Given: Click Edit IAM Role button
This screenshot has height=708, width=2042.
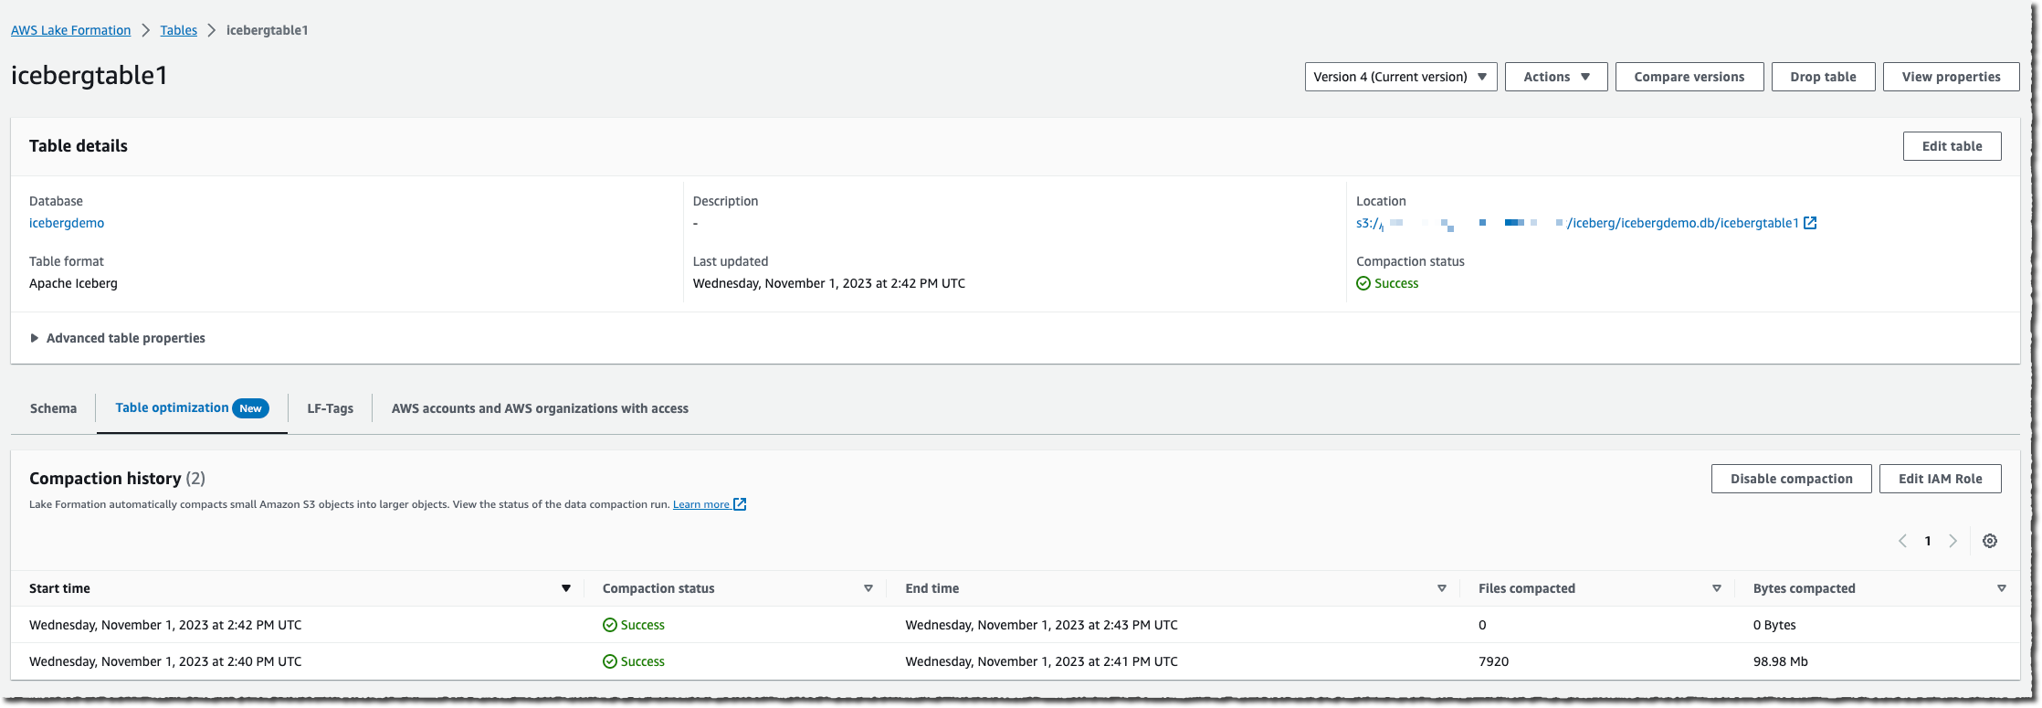Looking at the screenshot, I should [x=1940, y=479].
